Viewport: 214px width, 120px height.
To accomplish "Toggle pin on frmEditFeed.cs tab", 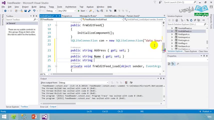I will tap(56, 16).
